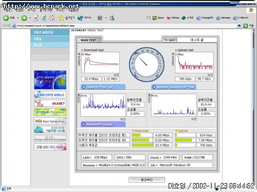This screenshot has height=192, width=257.
Task: Open the Media globe button
Action: coord(80,18)
